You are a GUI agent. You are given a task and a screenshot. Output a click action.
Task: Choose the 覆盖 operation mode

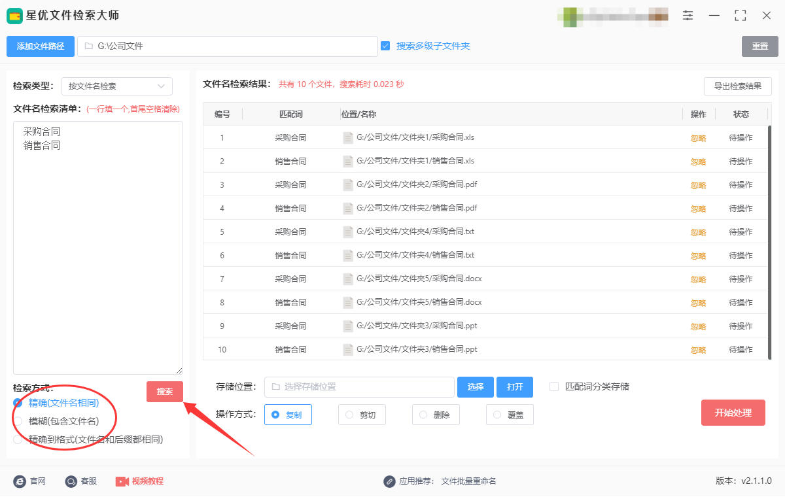tap(510, 415)
